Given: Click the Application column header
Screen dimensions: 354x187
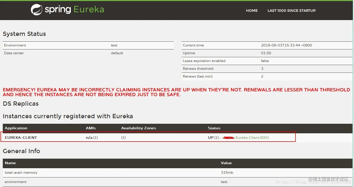Looking at the screenshot, I should [16, 128].
